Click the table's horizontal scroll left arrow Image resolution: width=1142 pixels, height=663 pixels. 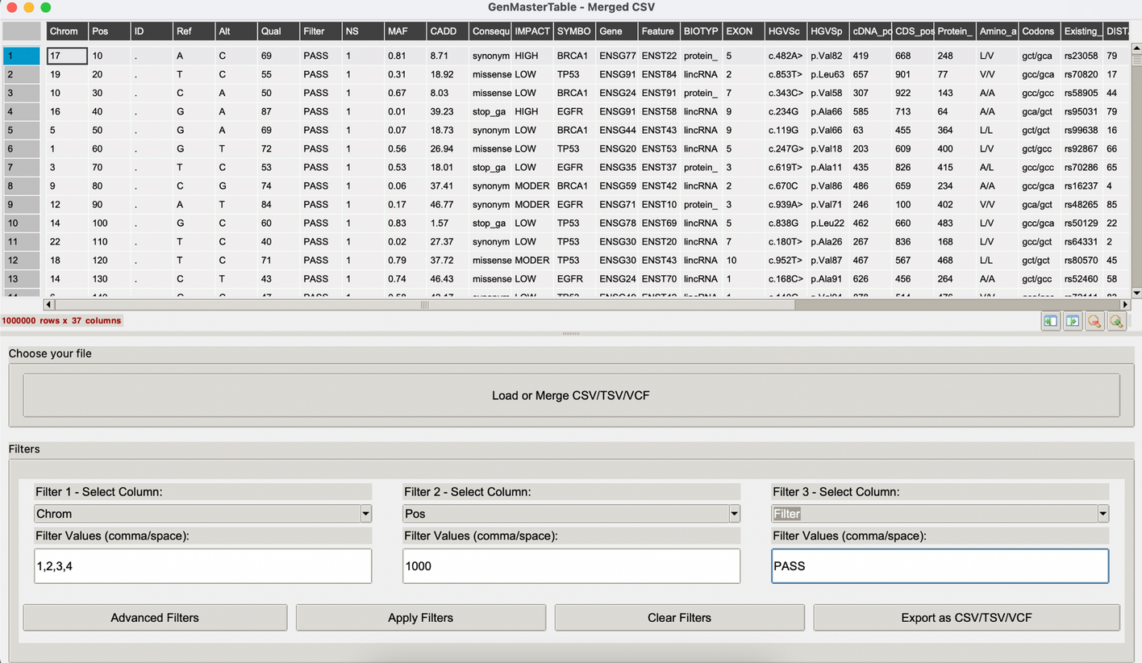tap(48, 305)
